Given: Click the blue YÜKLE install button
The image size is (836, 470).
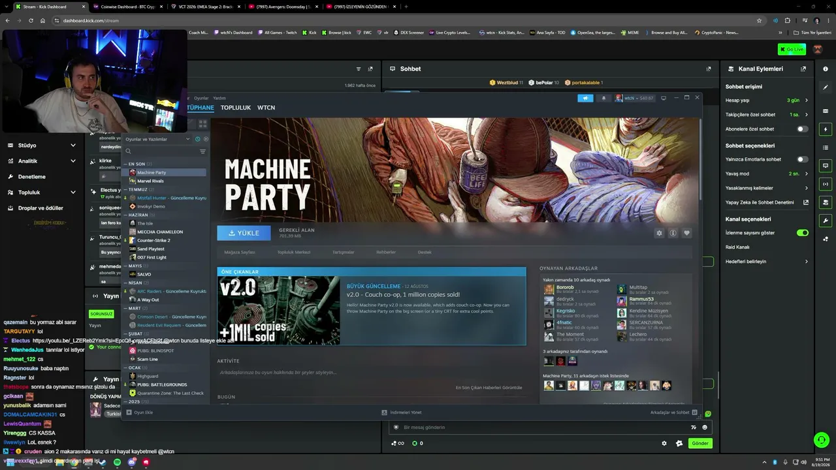Looking at the screenshot, I should [244, 233].
